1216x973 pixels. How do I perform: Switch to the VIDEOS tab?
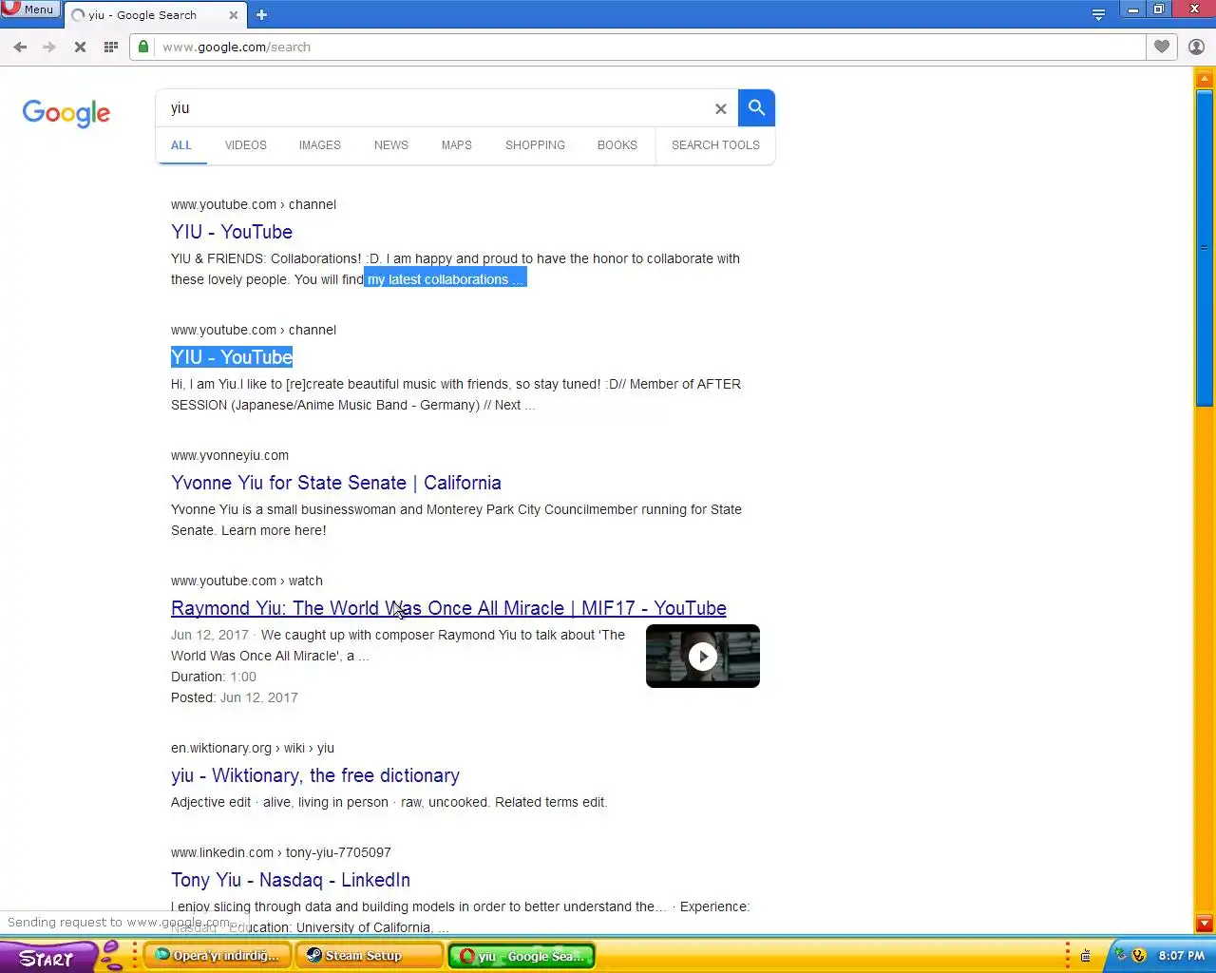point(246,145)
